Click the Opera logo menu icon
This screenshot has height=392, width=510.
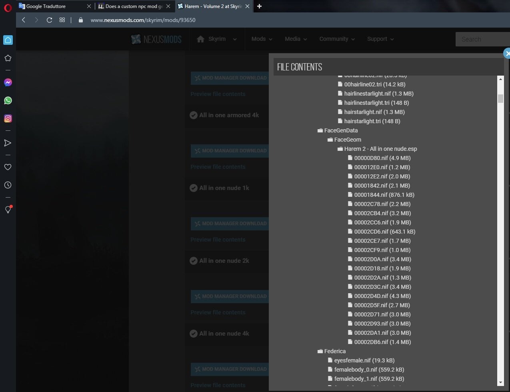8,8
